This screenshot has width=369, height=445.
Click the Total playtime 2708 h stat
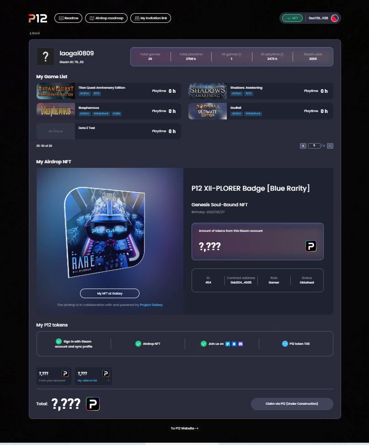[x=191, y=56]
